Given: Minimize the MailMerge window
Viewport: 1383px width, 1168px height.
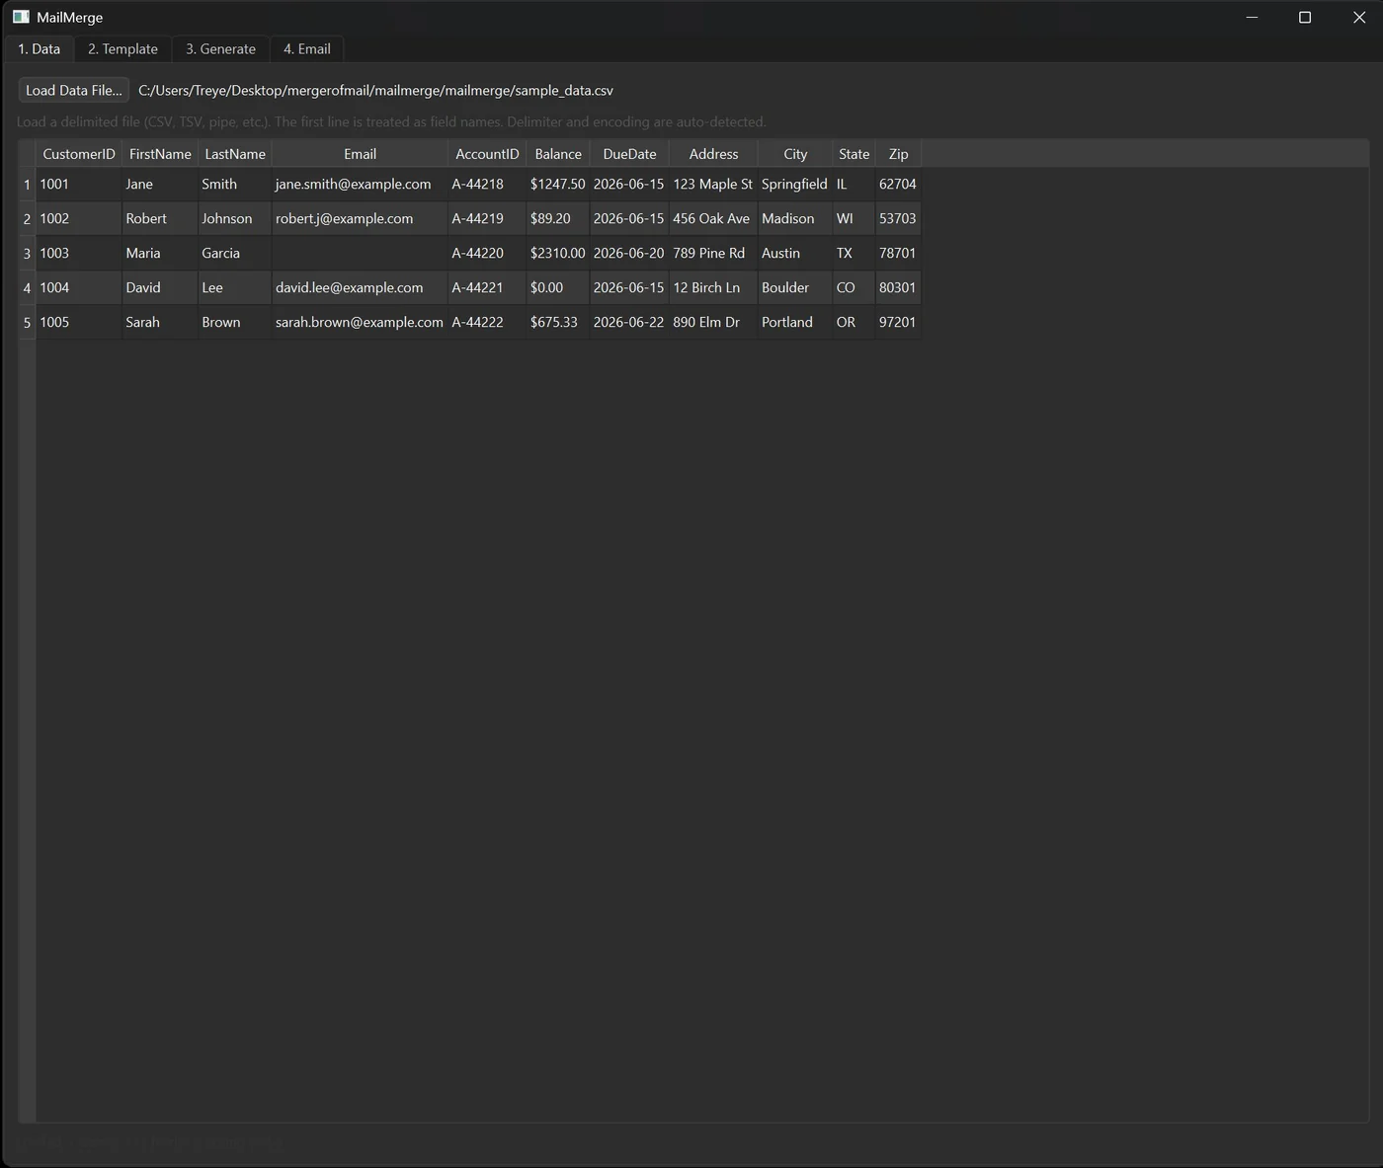Looking at the screenshot, I should pos(1252,17).
